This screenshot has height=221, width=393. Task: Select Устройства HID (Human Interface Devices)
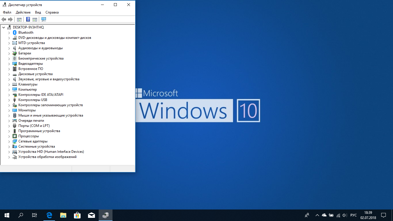tap(51, 152)
